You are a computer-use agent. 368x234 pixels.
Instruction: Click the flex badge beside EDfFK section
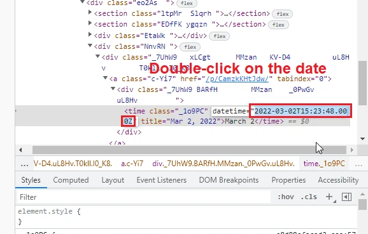click(278, 25)
